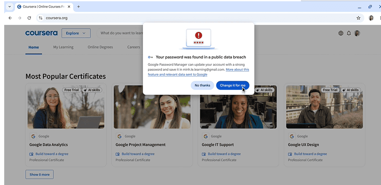
Task: Open the language globe icon
Action: (x=341, y=33)
